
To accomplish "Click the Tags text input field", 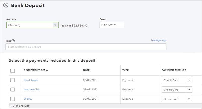I will (x=86, y=47).
